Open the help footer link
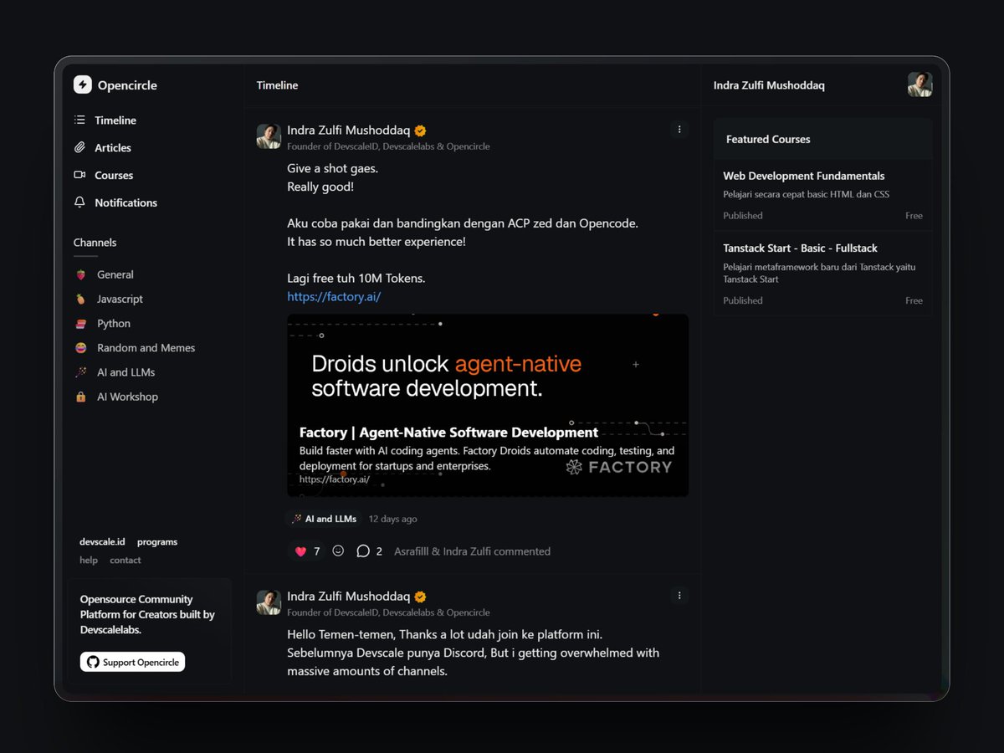The width and height of the screenshot is (1004, 753). click(89, 561)
